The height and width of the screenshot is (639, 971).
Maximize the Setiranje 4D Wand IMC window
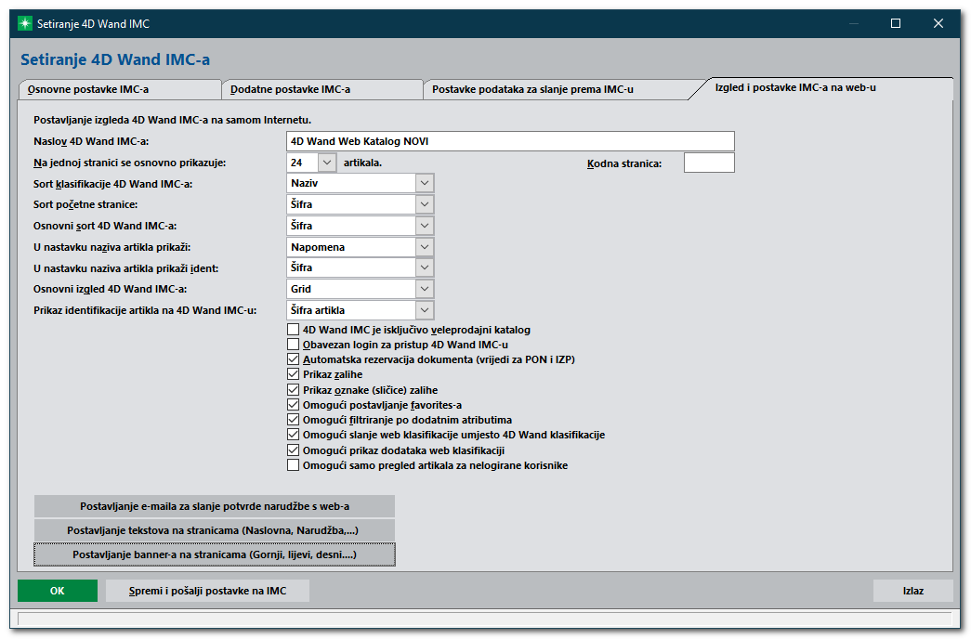896,23
